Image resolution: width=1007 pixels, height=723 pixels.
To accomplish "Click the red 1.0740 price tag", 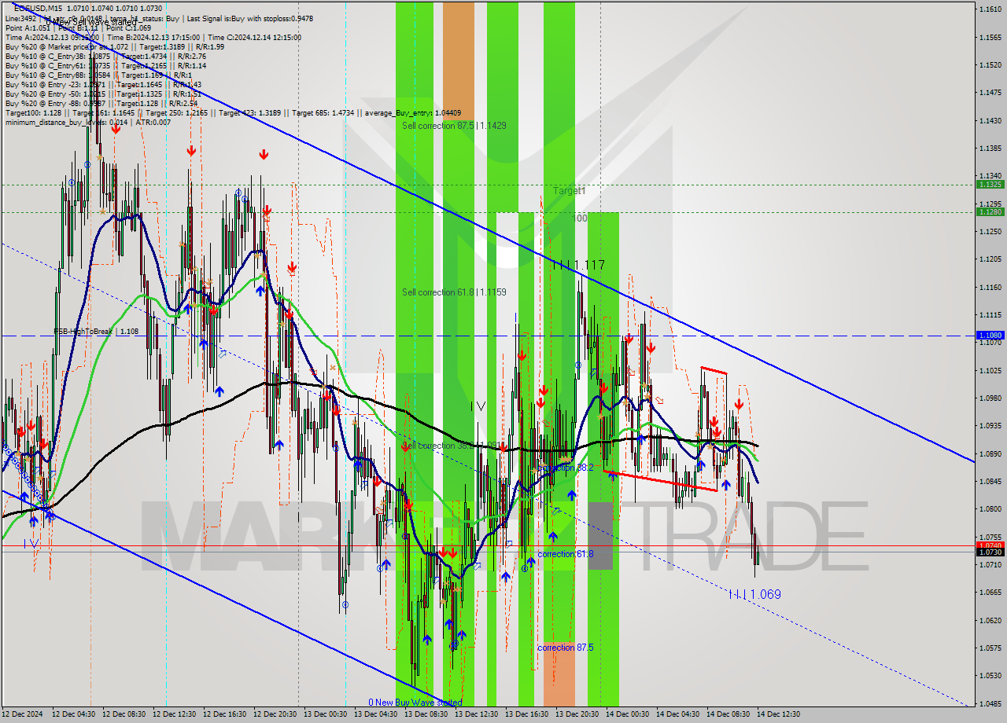I will click(990, 545).
